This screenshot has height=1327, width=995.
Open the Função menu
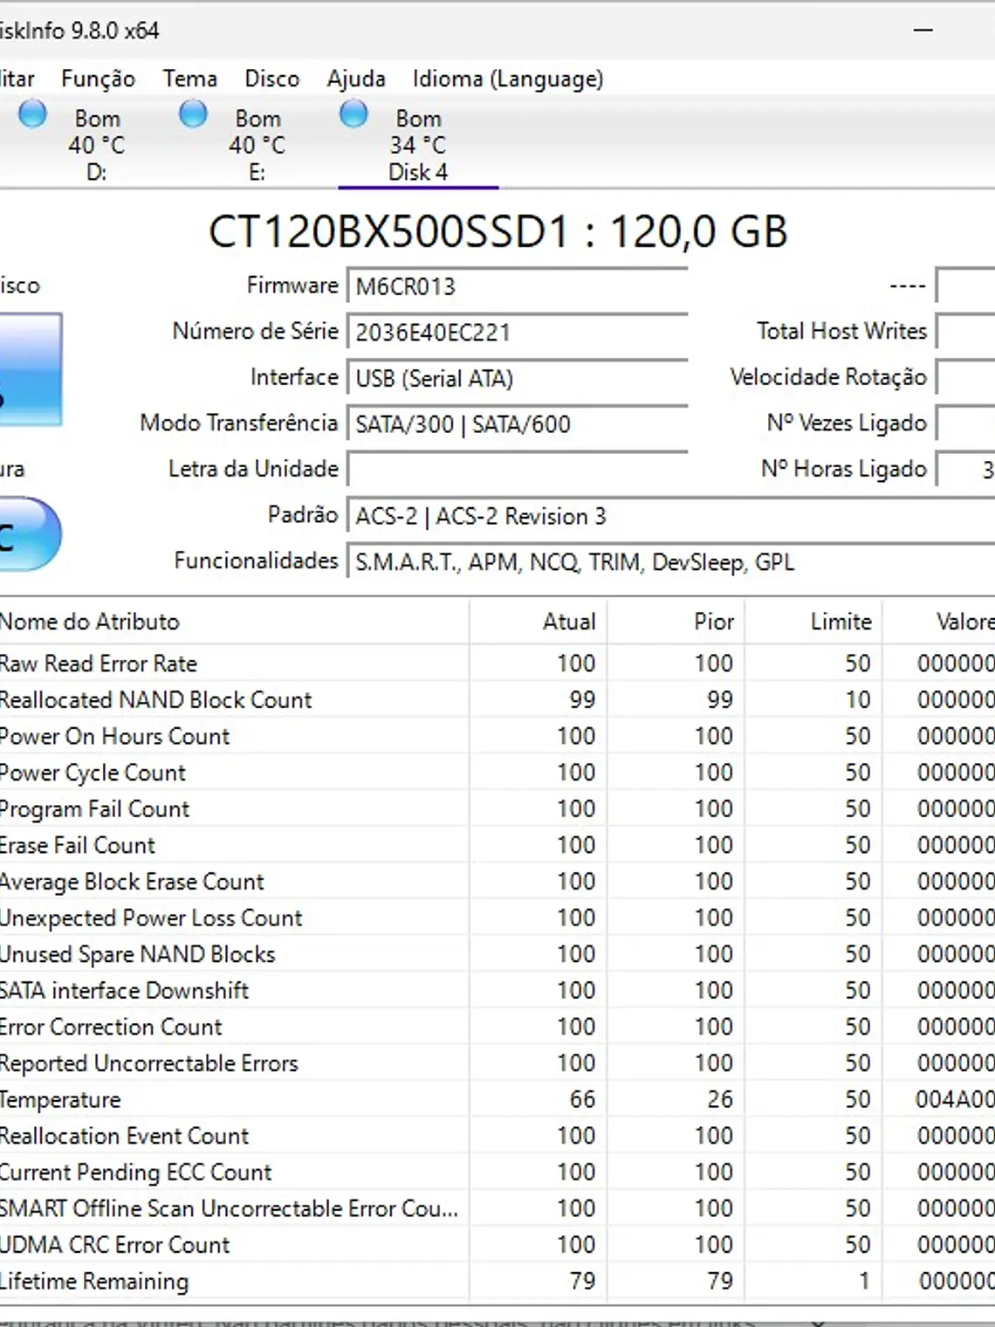[98, 79]
